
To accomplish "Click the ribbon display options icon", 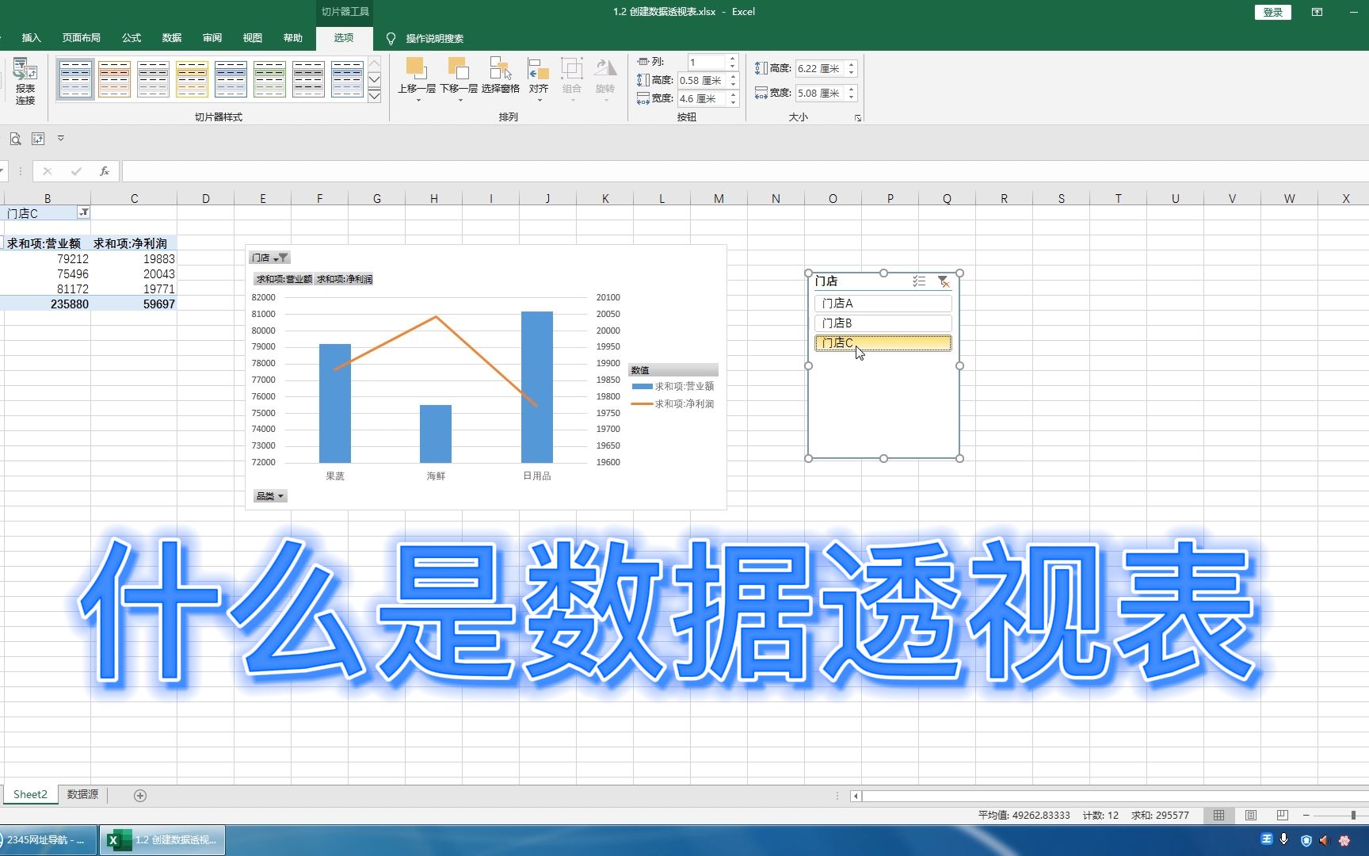I will pyautogui.click(x=1317, y=12).
